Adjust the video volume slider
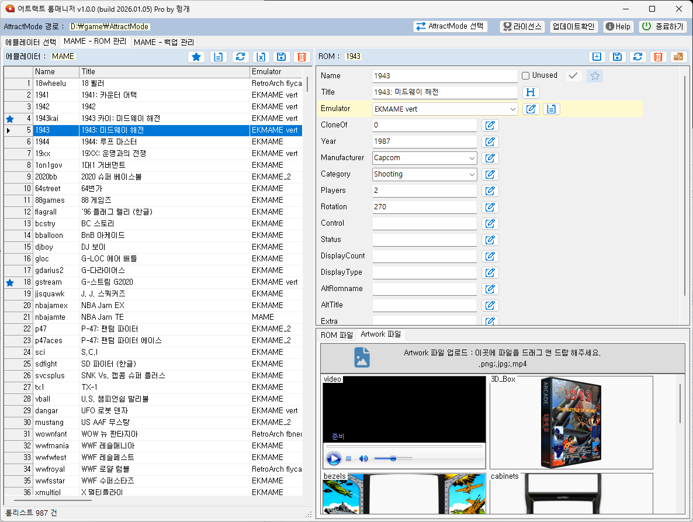693x522 pixels. [393, 458]
